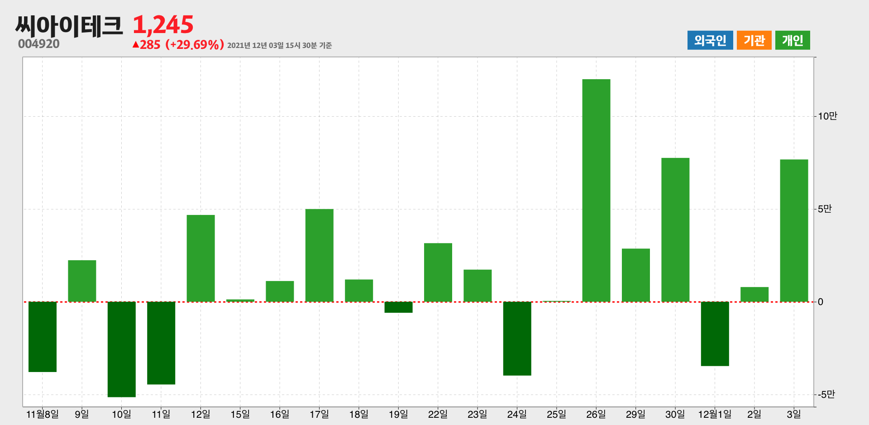Click the stock name 씨아이테크

(x=69, y=25)
